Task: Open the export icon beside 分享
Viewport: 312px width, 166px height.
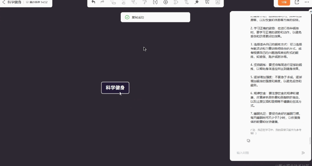Action: coord(297,2)
